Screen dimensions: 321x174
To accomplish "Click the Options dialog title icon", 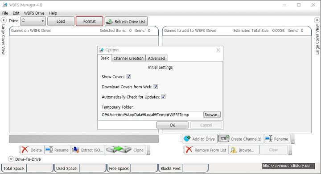I will (101, 50).
